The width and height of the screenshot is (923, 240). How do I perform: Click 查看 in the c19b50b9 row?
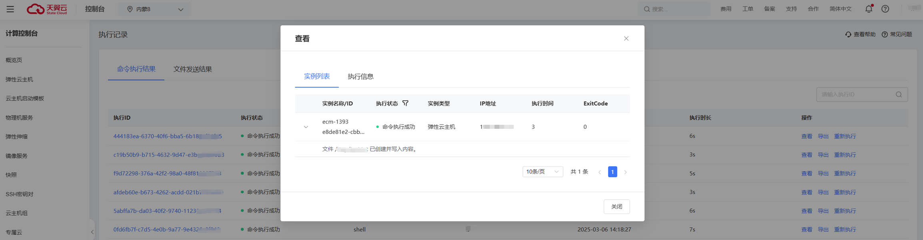click(807, 155)
